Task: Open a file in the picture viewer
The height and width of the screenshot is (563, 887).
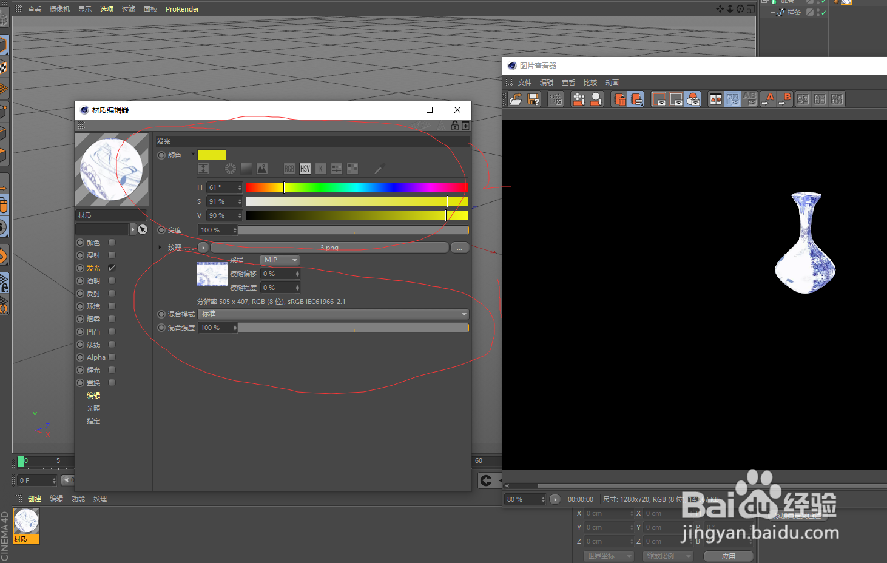Action: point(515,99)
